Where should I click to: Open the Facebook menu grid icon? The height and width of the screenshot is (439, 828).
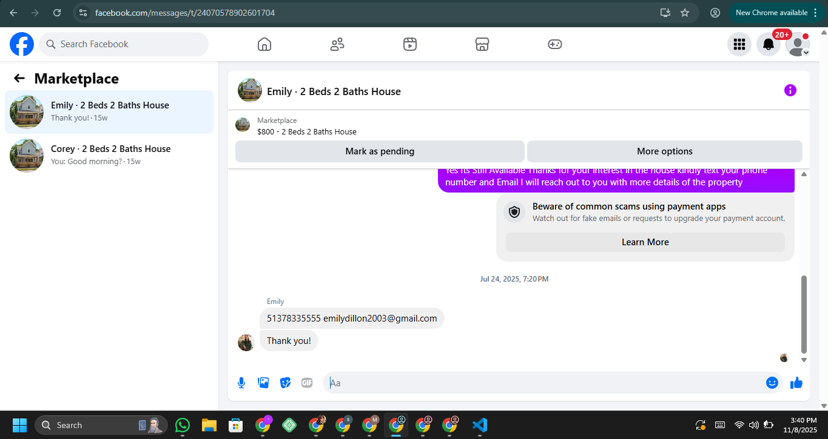[739, 44]
